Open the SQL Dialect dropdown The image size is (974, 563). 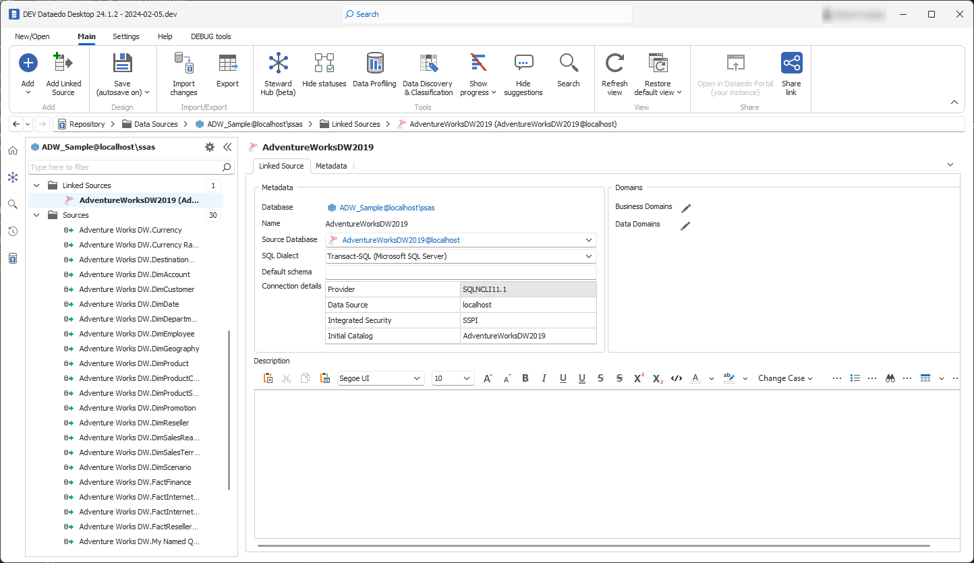(589, 256)
